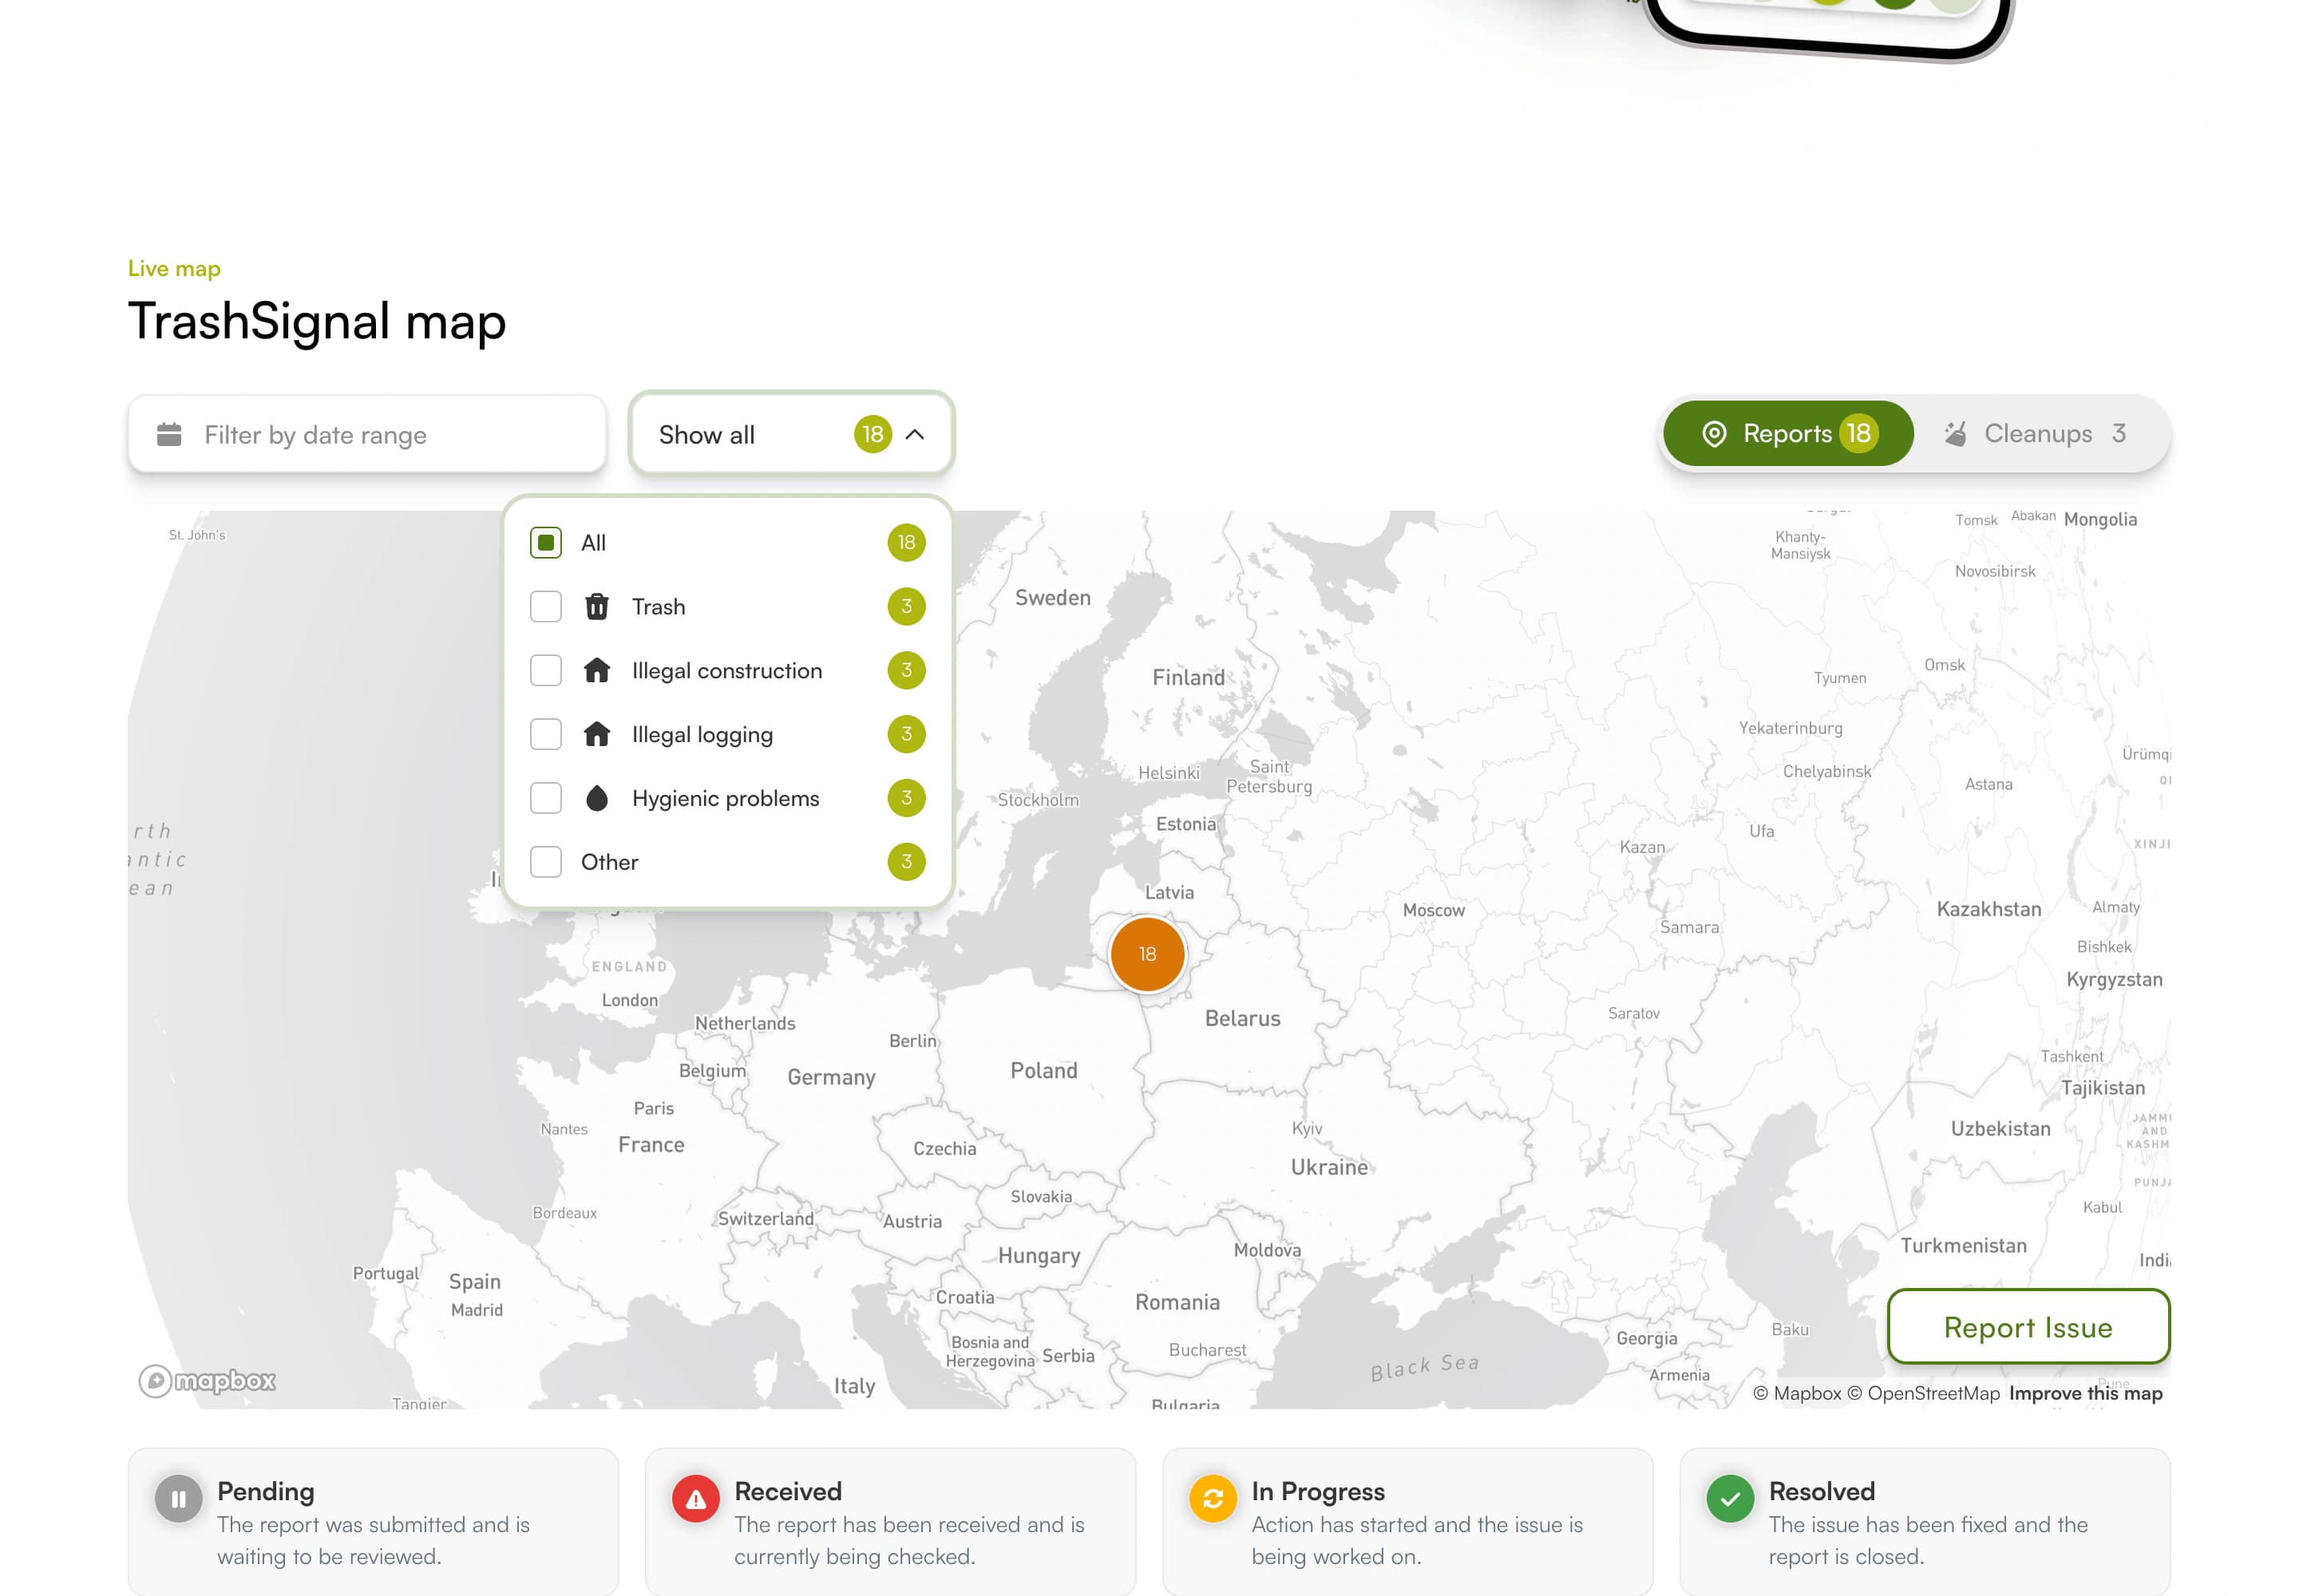
Task: Open the © Mapbox attribution link
Action: click(1797, 1393)
